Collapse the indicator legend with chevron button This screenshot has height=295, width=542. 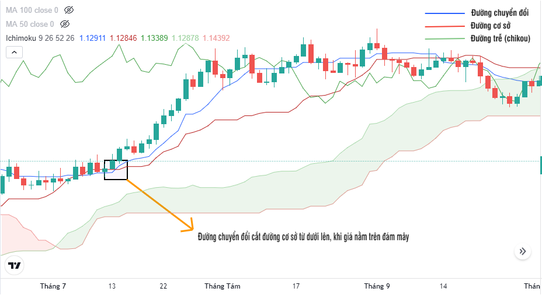point(15,52)
